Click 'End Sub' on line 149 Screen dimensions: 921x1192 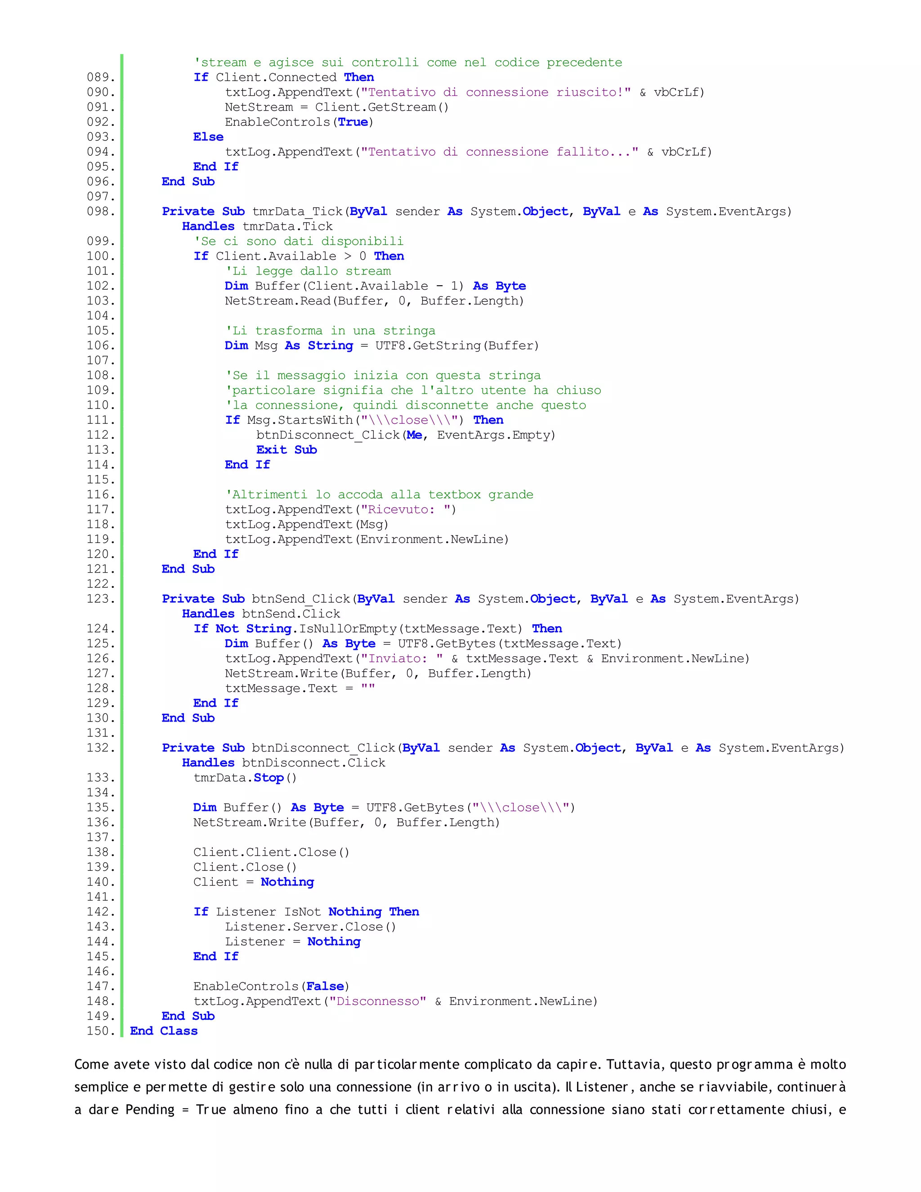click(x=188, y=1016)
